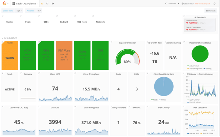Open dashboard settings gear
The width and height of the screenshot is (220, 137).
click(x=53, y=3)
